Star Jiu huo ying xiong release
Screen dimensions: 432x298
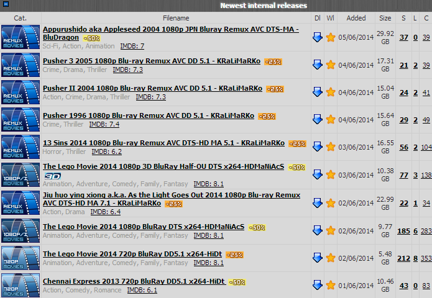click(330, 203)
